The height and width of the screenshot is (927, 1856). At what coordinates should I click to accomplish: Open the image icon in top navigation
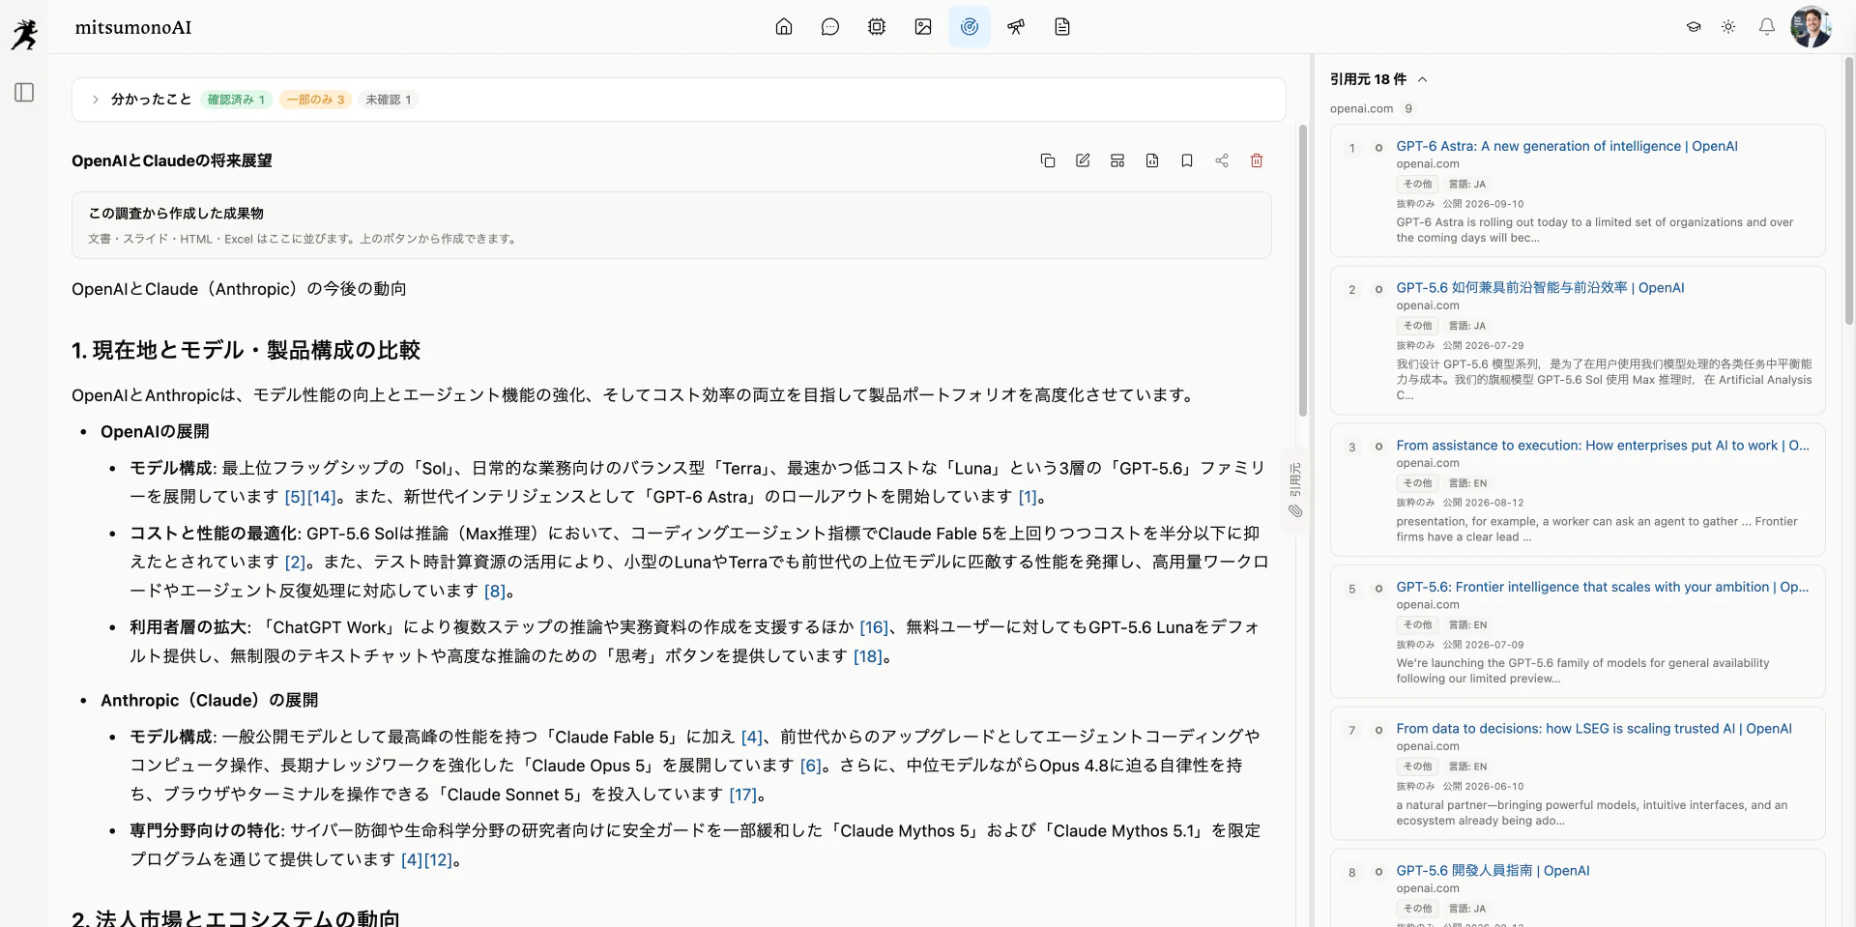pyautogui.click(x=923, y=27)
